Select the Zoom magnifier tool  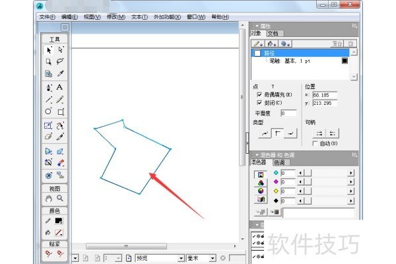tap(60, 198)
